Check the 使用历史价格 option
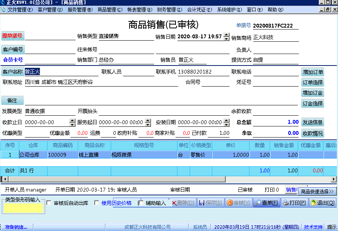This screenshot has height=231, width=338. coord(97,203)
